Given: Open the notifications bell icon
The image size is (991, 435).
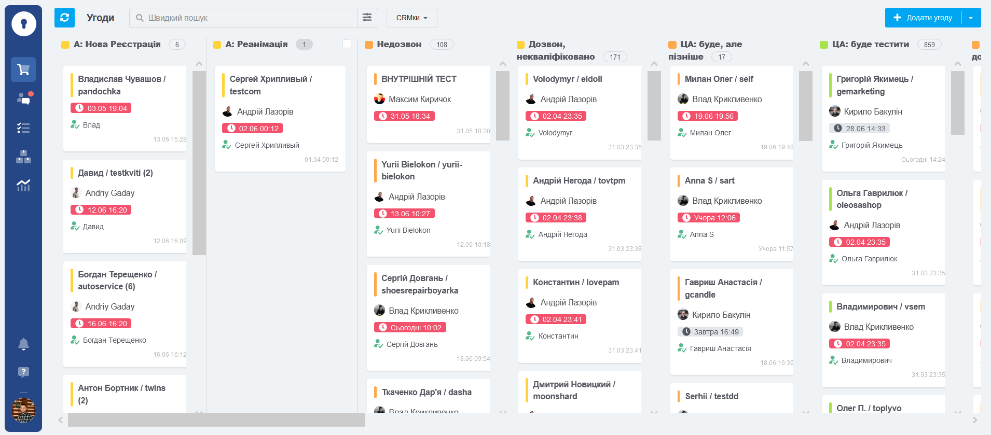Looking at the screenshot, I should (x=23, y=344).
